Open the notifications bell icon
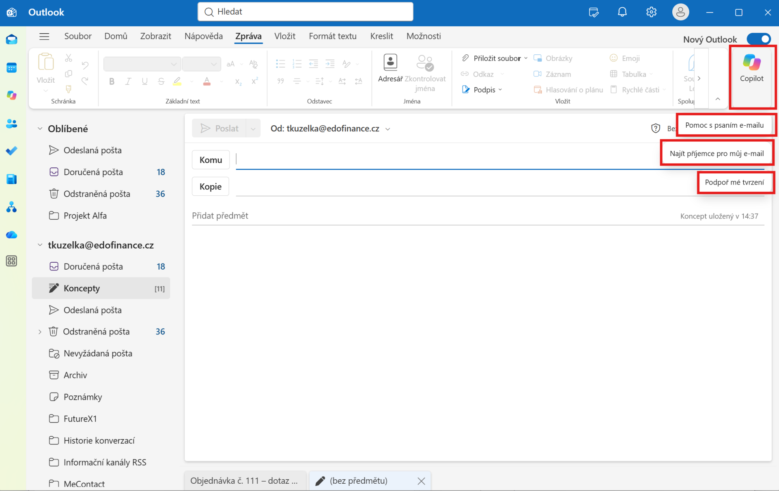This screenshot has height=491, width=779. coord(622,12)
